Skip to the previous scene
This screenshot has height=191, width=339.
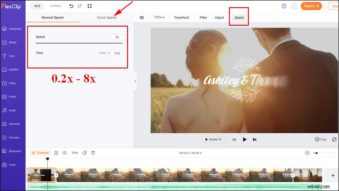pos(234,140)
